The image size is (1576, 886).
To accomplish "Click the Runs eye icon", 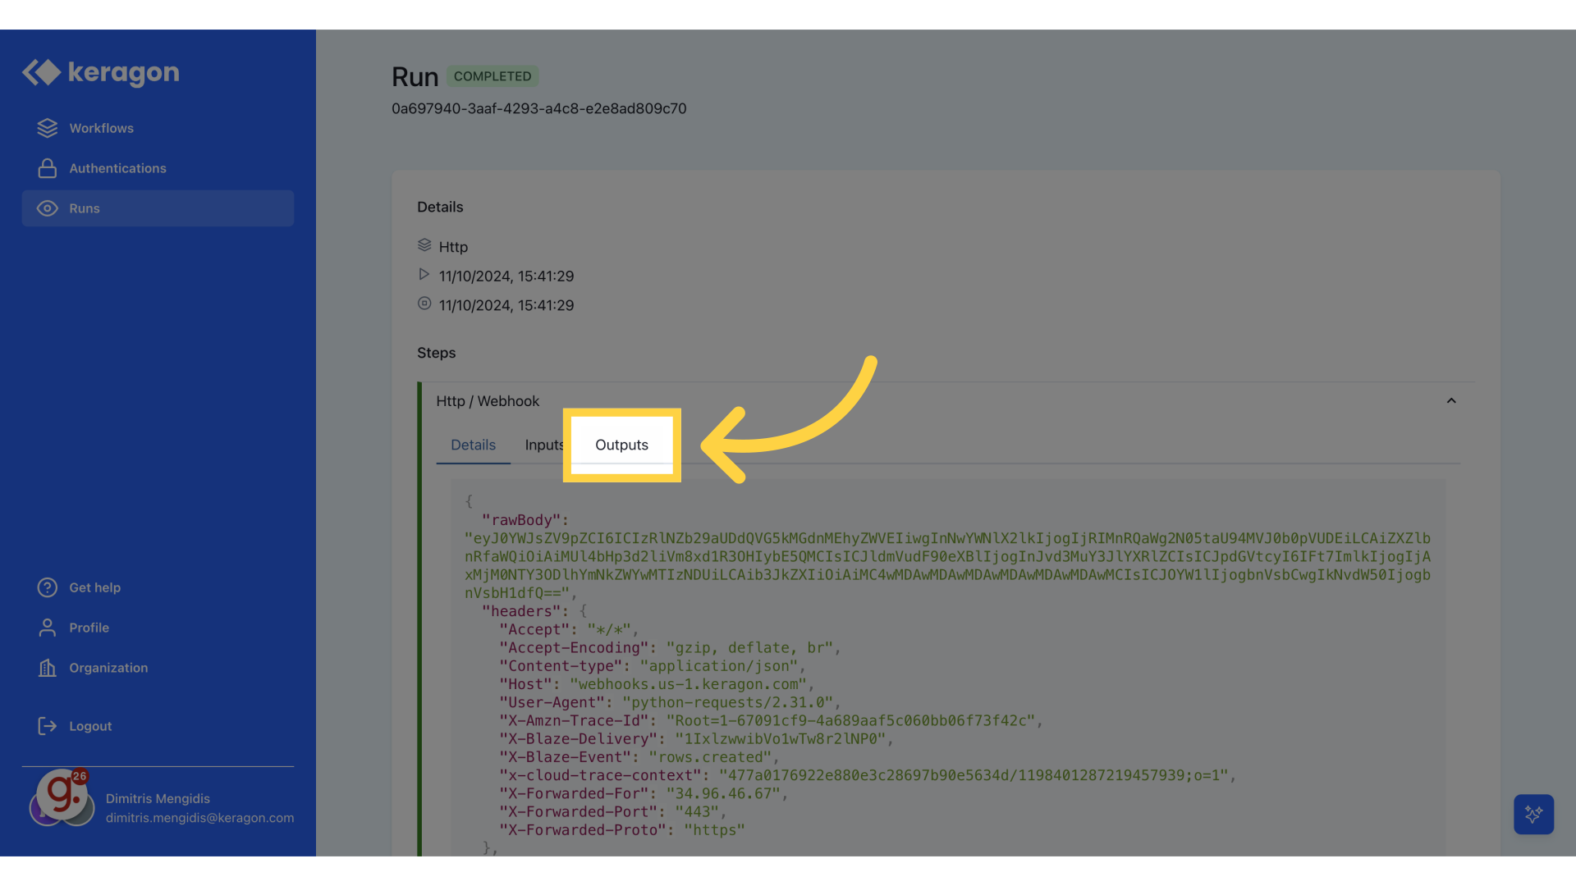I will (48, 208).
